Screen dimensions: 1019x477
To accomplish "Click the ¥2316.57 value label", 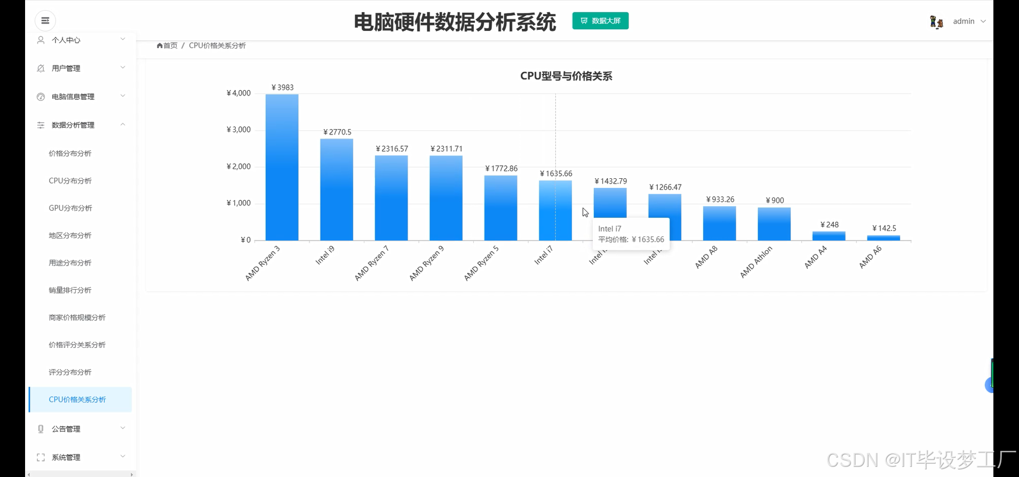I will 392,149.
